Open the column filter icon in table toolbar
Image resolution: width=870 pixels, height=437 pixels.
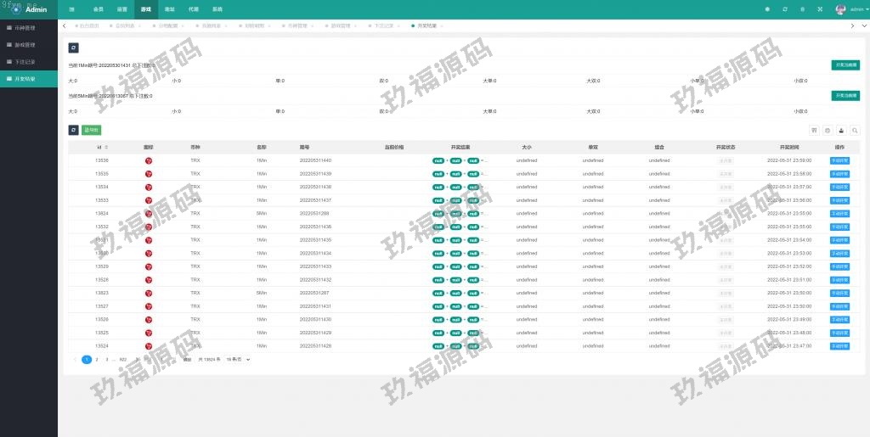[815, 131]
